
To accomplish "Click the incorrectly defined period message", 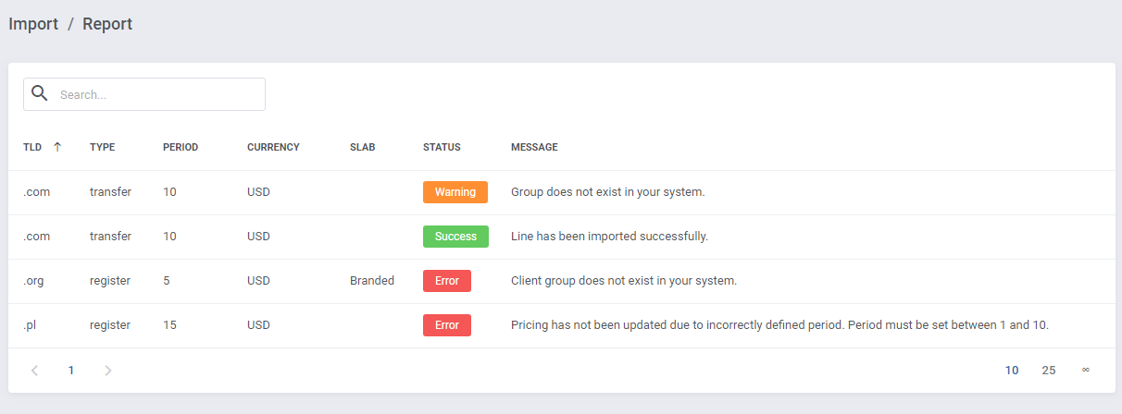I will [779, 325].
